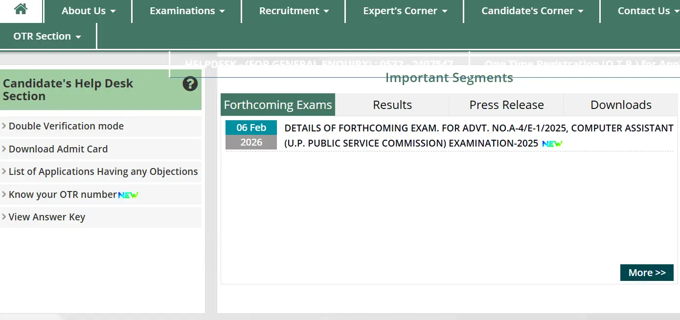The width and height of the screenshot is (680, 320).
Task: Open Double Verification mode
Action: (x=66, y=126)
